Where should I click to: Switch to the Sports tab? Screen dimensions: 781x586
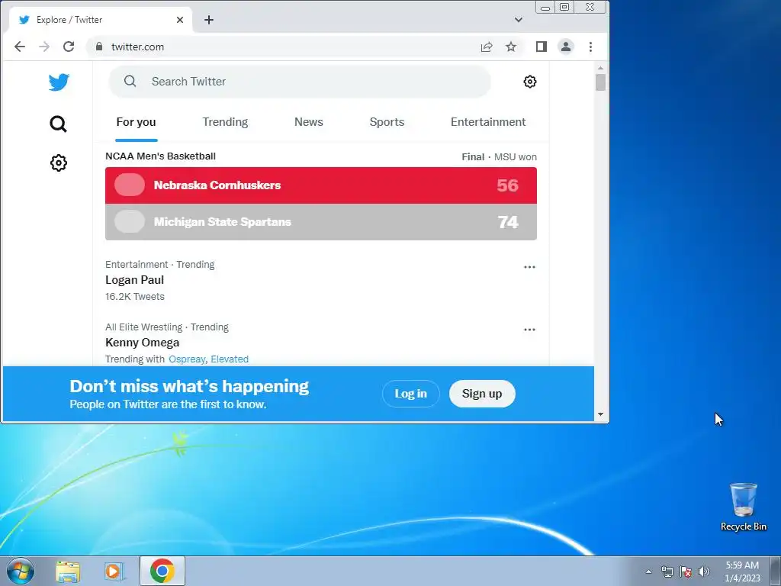coord(387,122)
